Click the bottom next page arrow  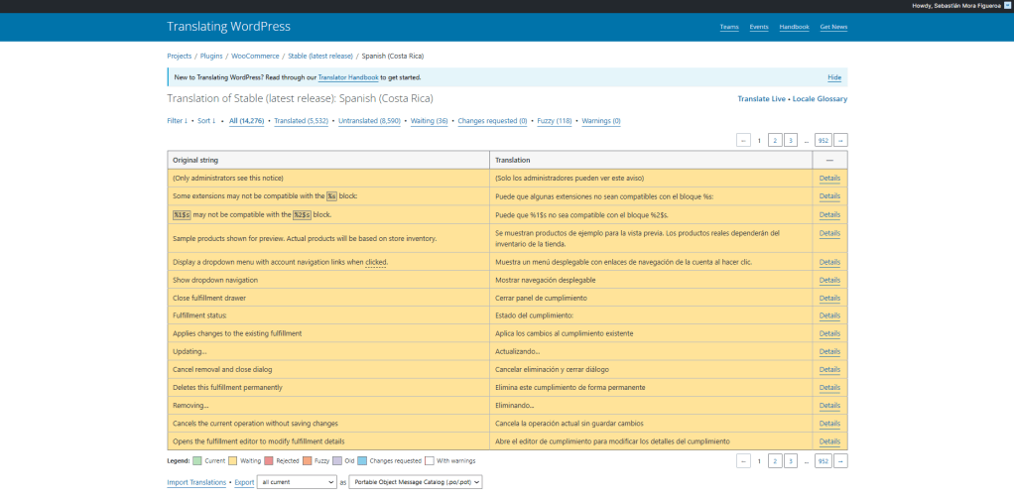(840, 461)
